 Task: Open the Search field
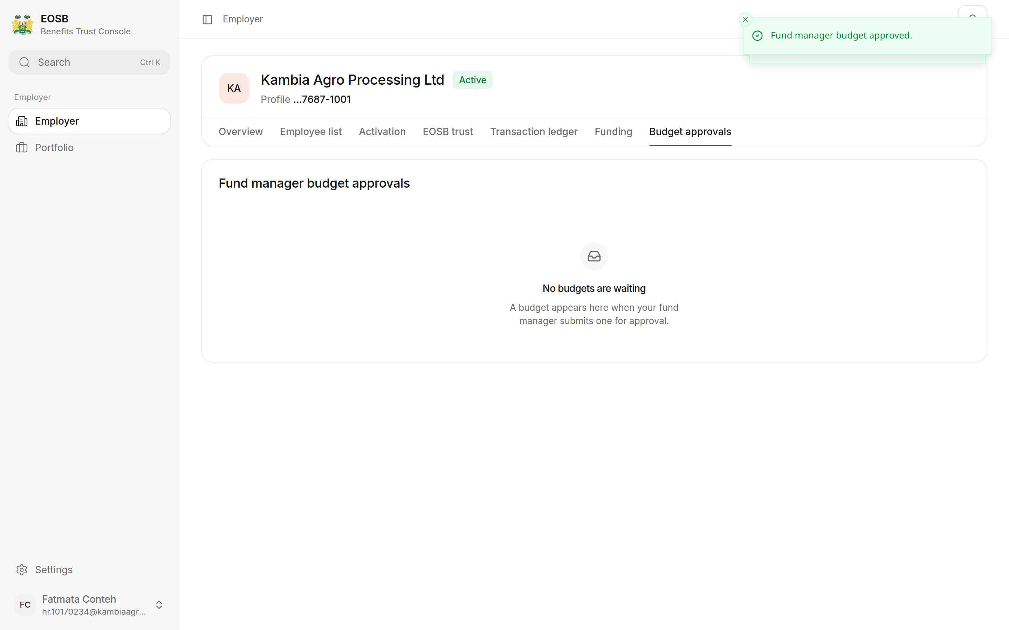89,63
